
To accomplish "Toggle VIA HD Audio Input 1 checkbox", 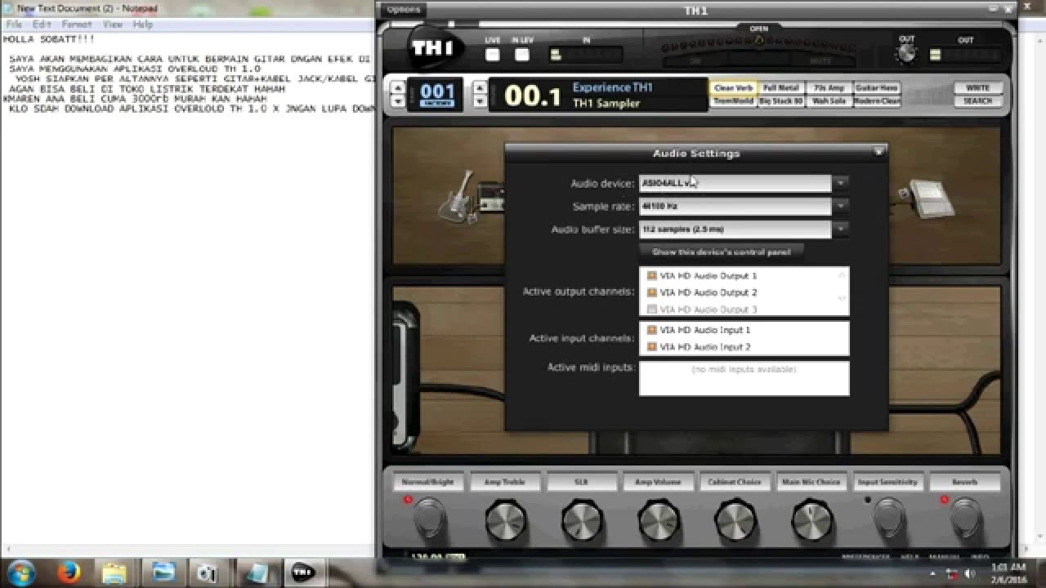I will point(652,330).
